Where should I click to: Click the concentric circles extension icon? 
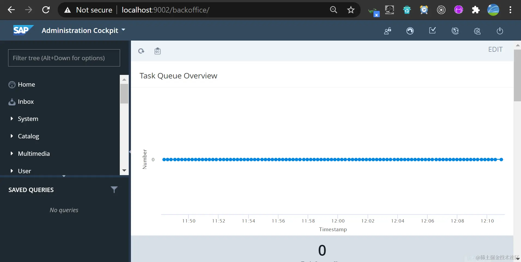[441, 10]
